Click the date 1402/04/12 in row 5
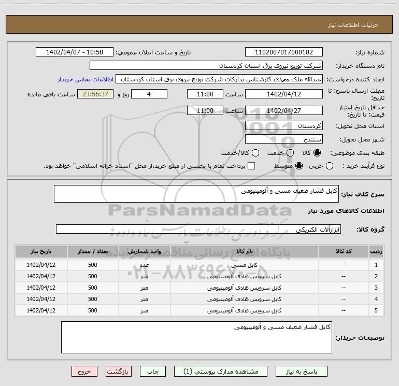This screenshot has width=399, height=386. click(41, 311)
